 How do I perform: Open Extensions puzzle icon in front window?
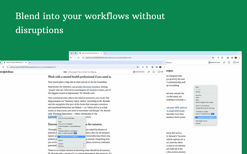pyautogui.click(x=147, y=67)
